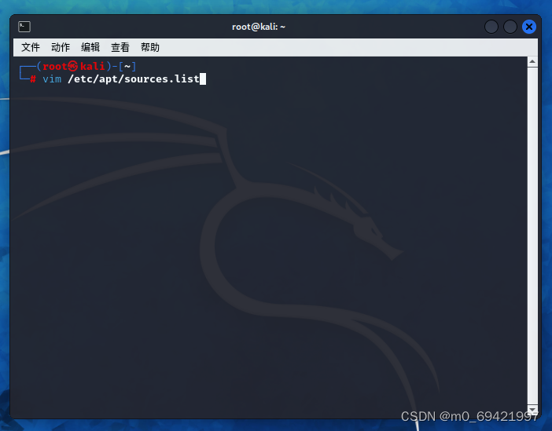Close the terminal window with the blue X
Viewport: 552px width, 431px height.
[528, 27]
